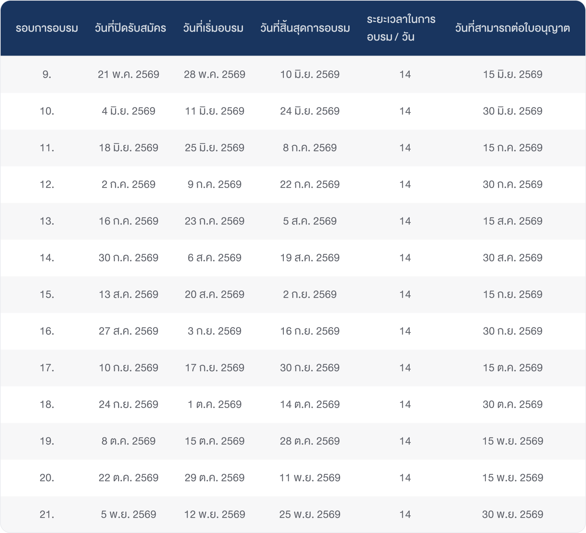Click the ระยะเวลาในการอบรม / วัน header
The image size is (586, 533).
click(x=401, y=28)
